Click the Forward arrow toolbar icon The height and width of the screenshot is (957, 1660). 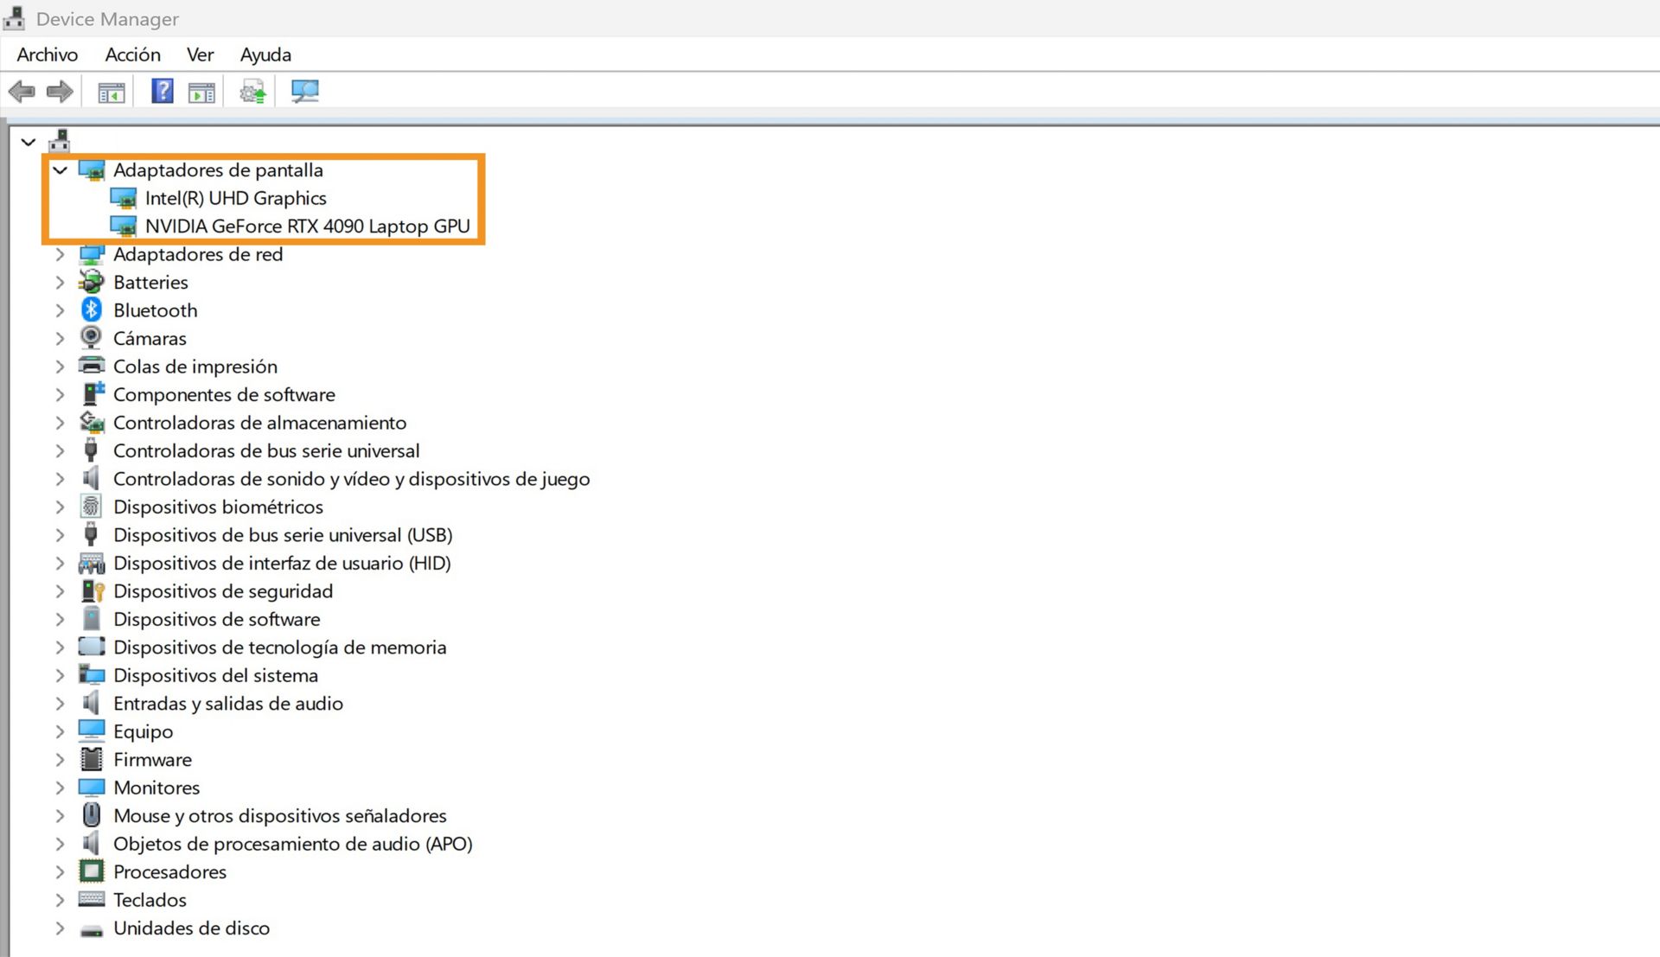(60, 91)
